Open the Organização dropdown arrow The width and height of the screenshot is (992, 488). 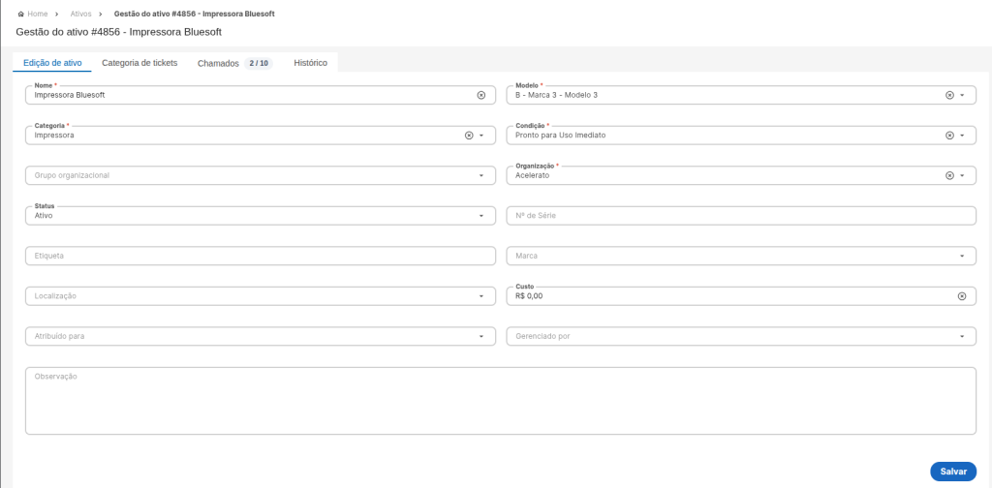click(962, 175)
